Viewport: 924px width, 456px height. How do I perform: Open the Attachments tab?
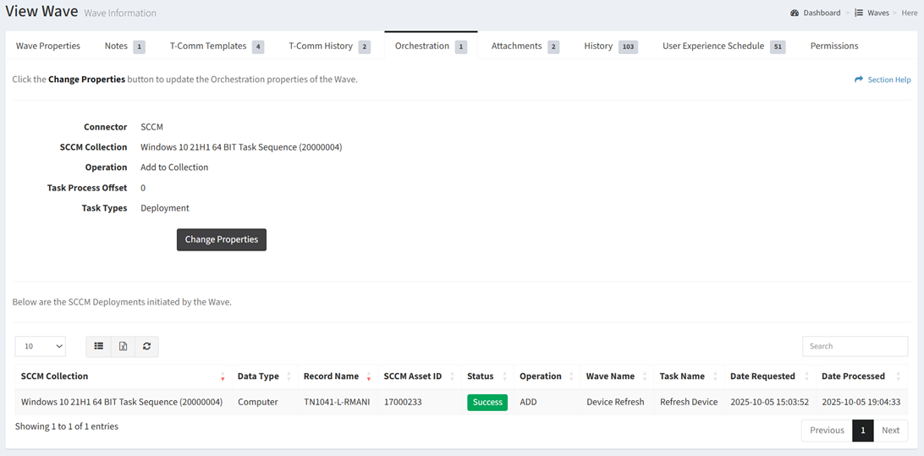pyautogui.click(x=516, y=46)
